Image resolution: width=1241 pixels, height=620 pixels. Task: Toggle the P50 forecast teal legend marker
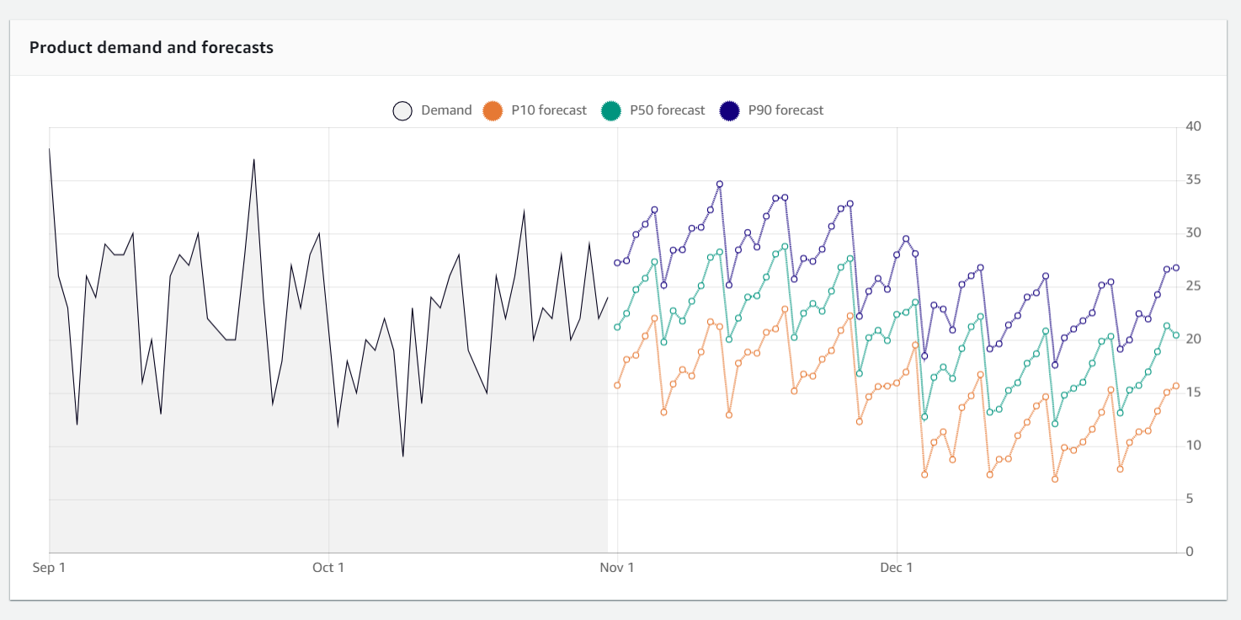click(611, 110)
